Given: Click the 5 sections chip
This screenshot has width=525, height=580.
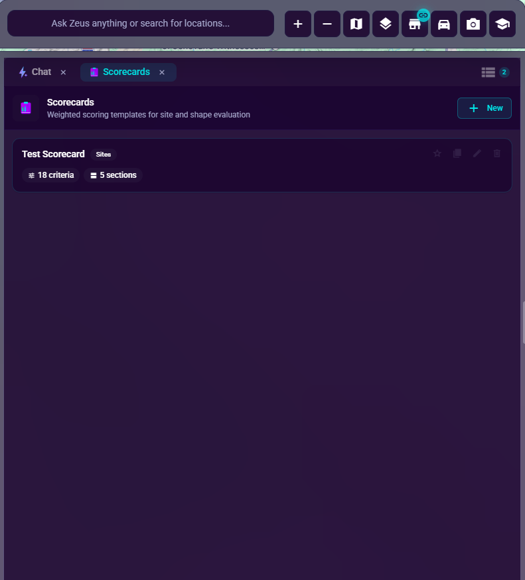Looking at the screenshot, I should click(113, 175).
